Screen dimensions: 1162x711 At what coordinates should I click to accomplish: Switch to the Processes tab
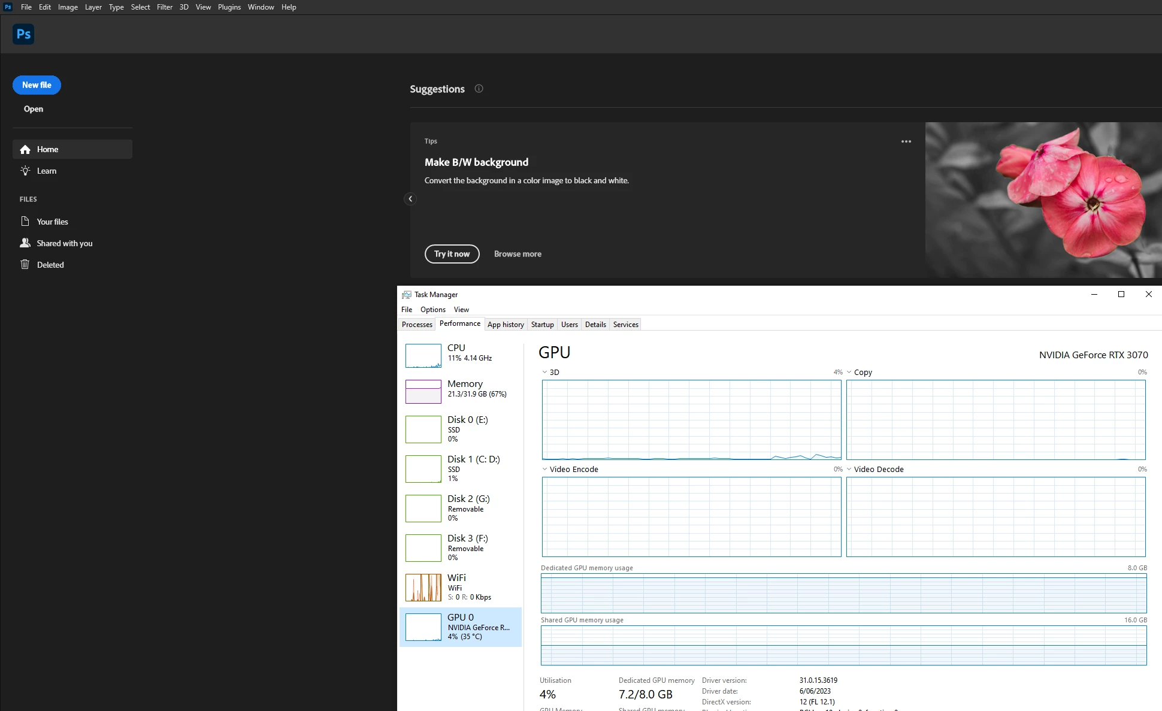point(417,325)
